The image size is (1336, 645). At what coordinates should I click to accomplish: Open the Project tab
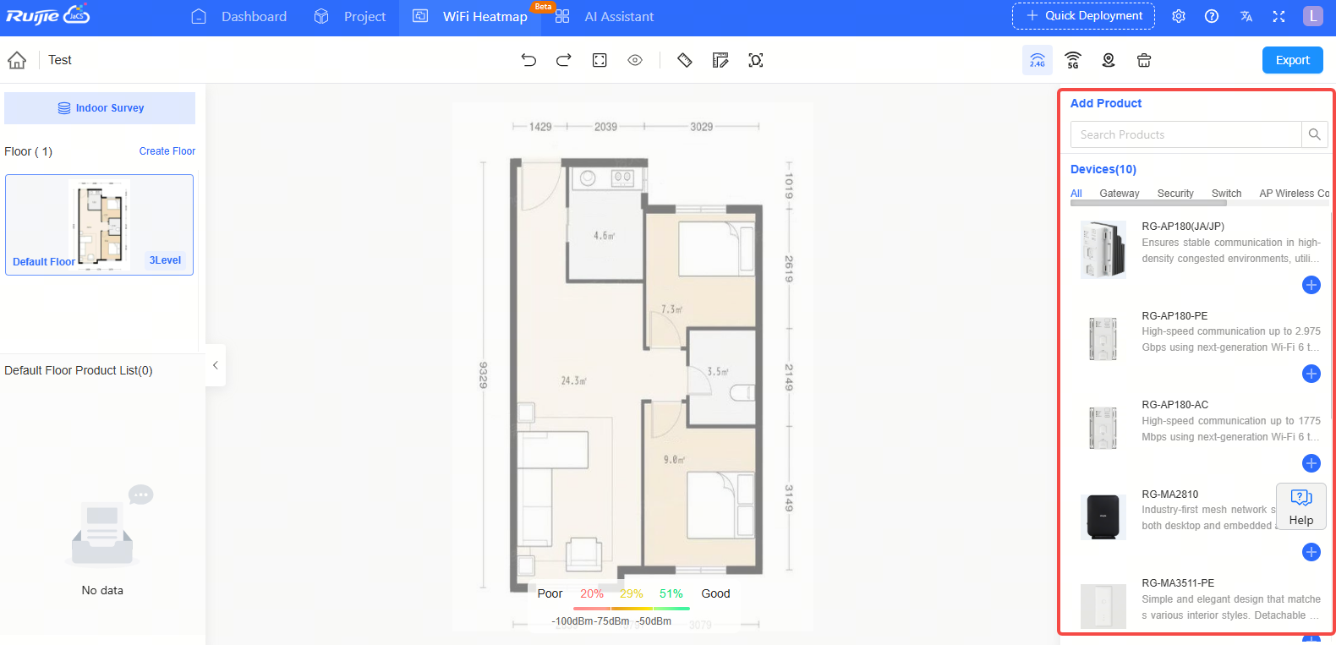[x=349, y=16]
